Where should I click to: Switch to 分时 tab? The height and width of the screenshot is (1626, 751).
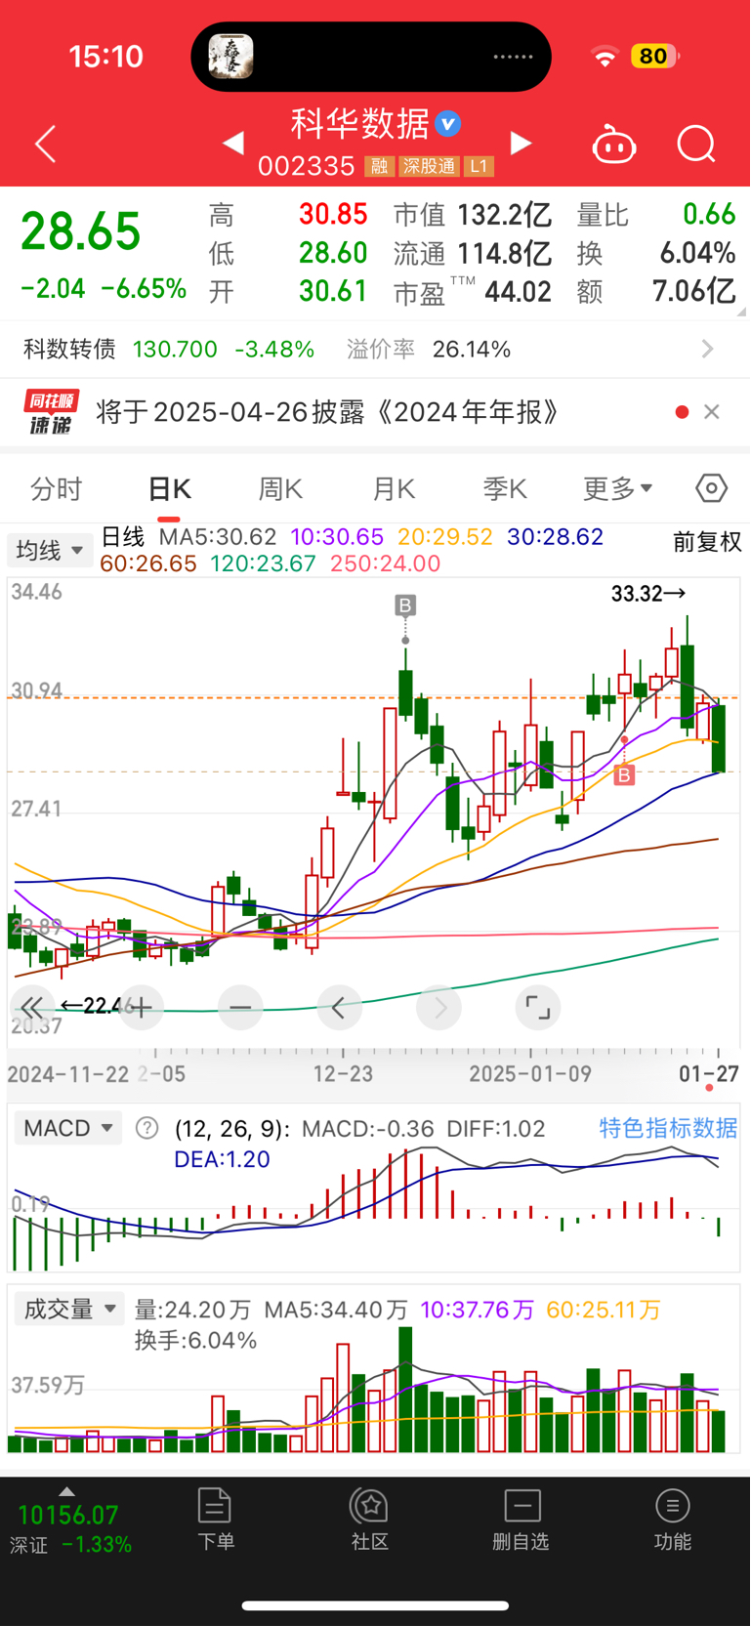coord(56,489)
